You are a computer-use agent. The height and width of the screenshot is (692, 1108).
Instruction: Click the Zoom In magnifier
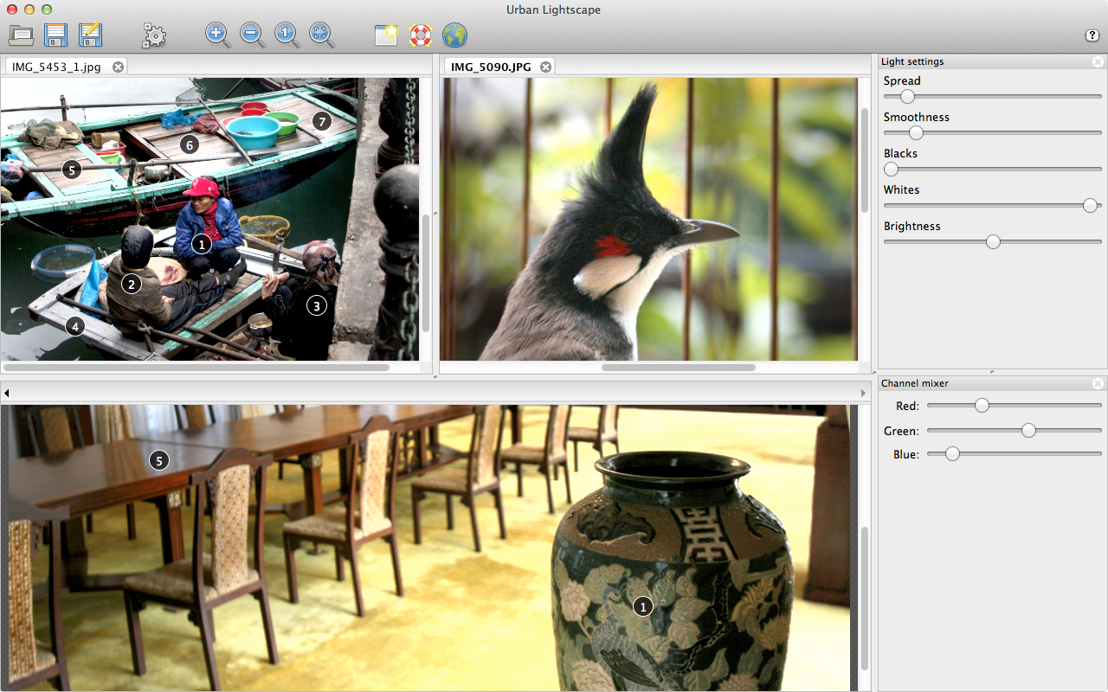(218, 35)
